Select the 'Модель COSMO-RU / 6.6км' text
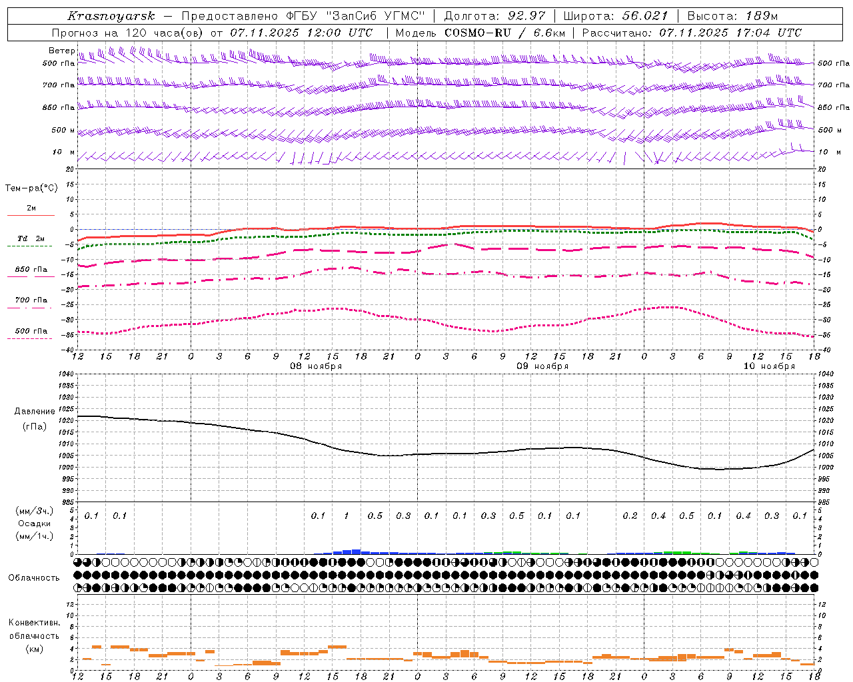This screenshot has height=682, width=853. (480, 33)
